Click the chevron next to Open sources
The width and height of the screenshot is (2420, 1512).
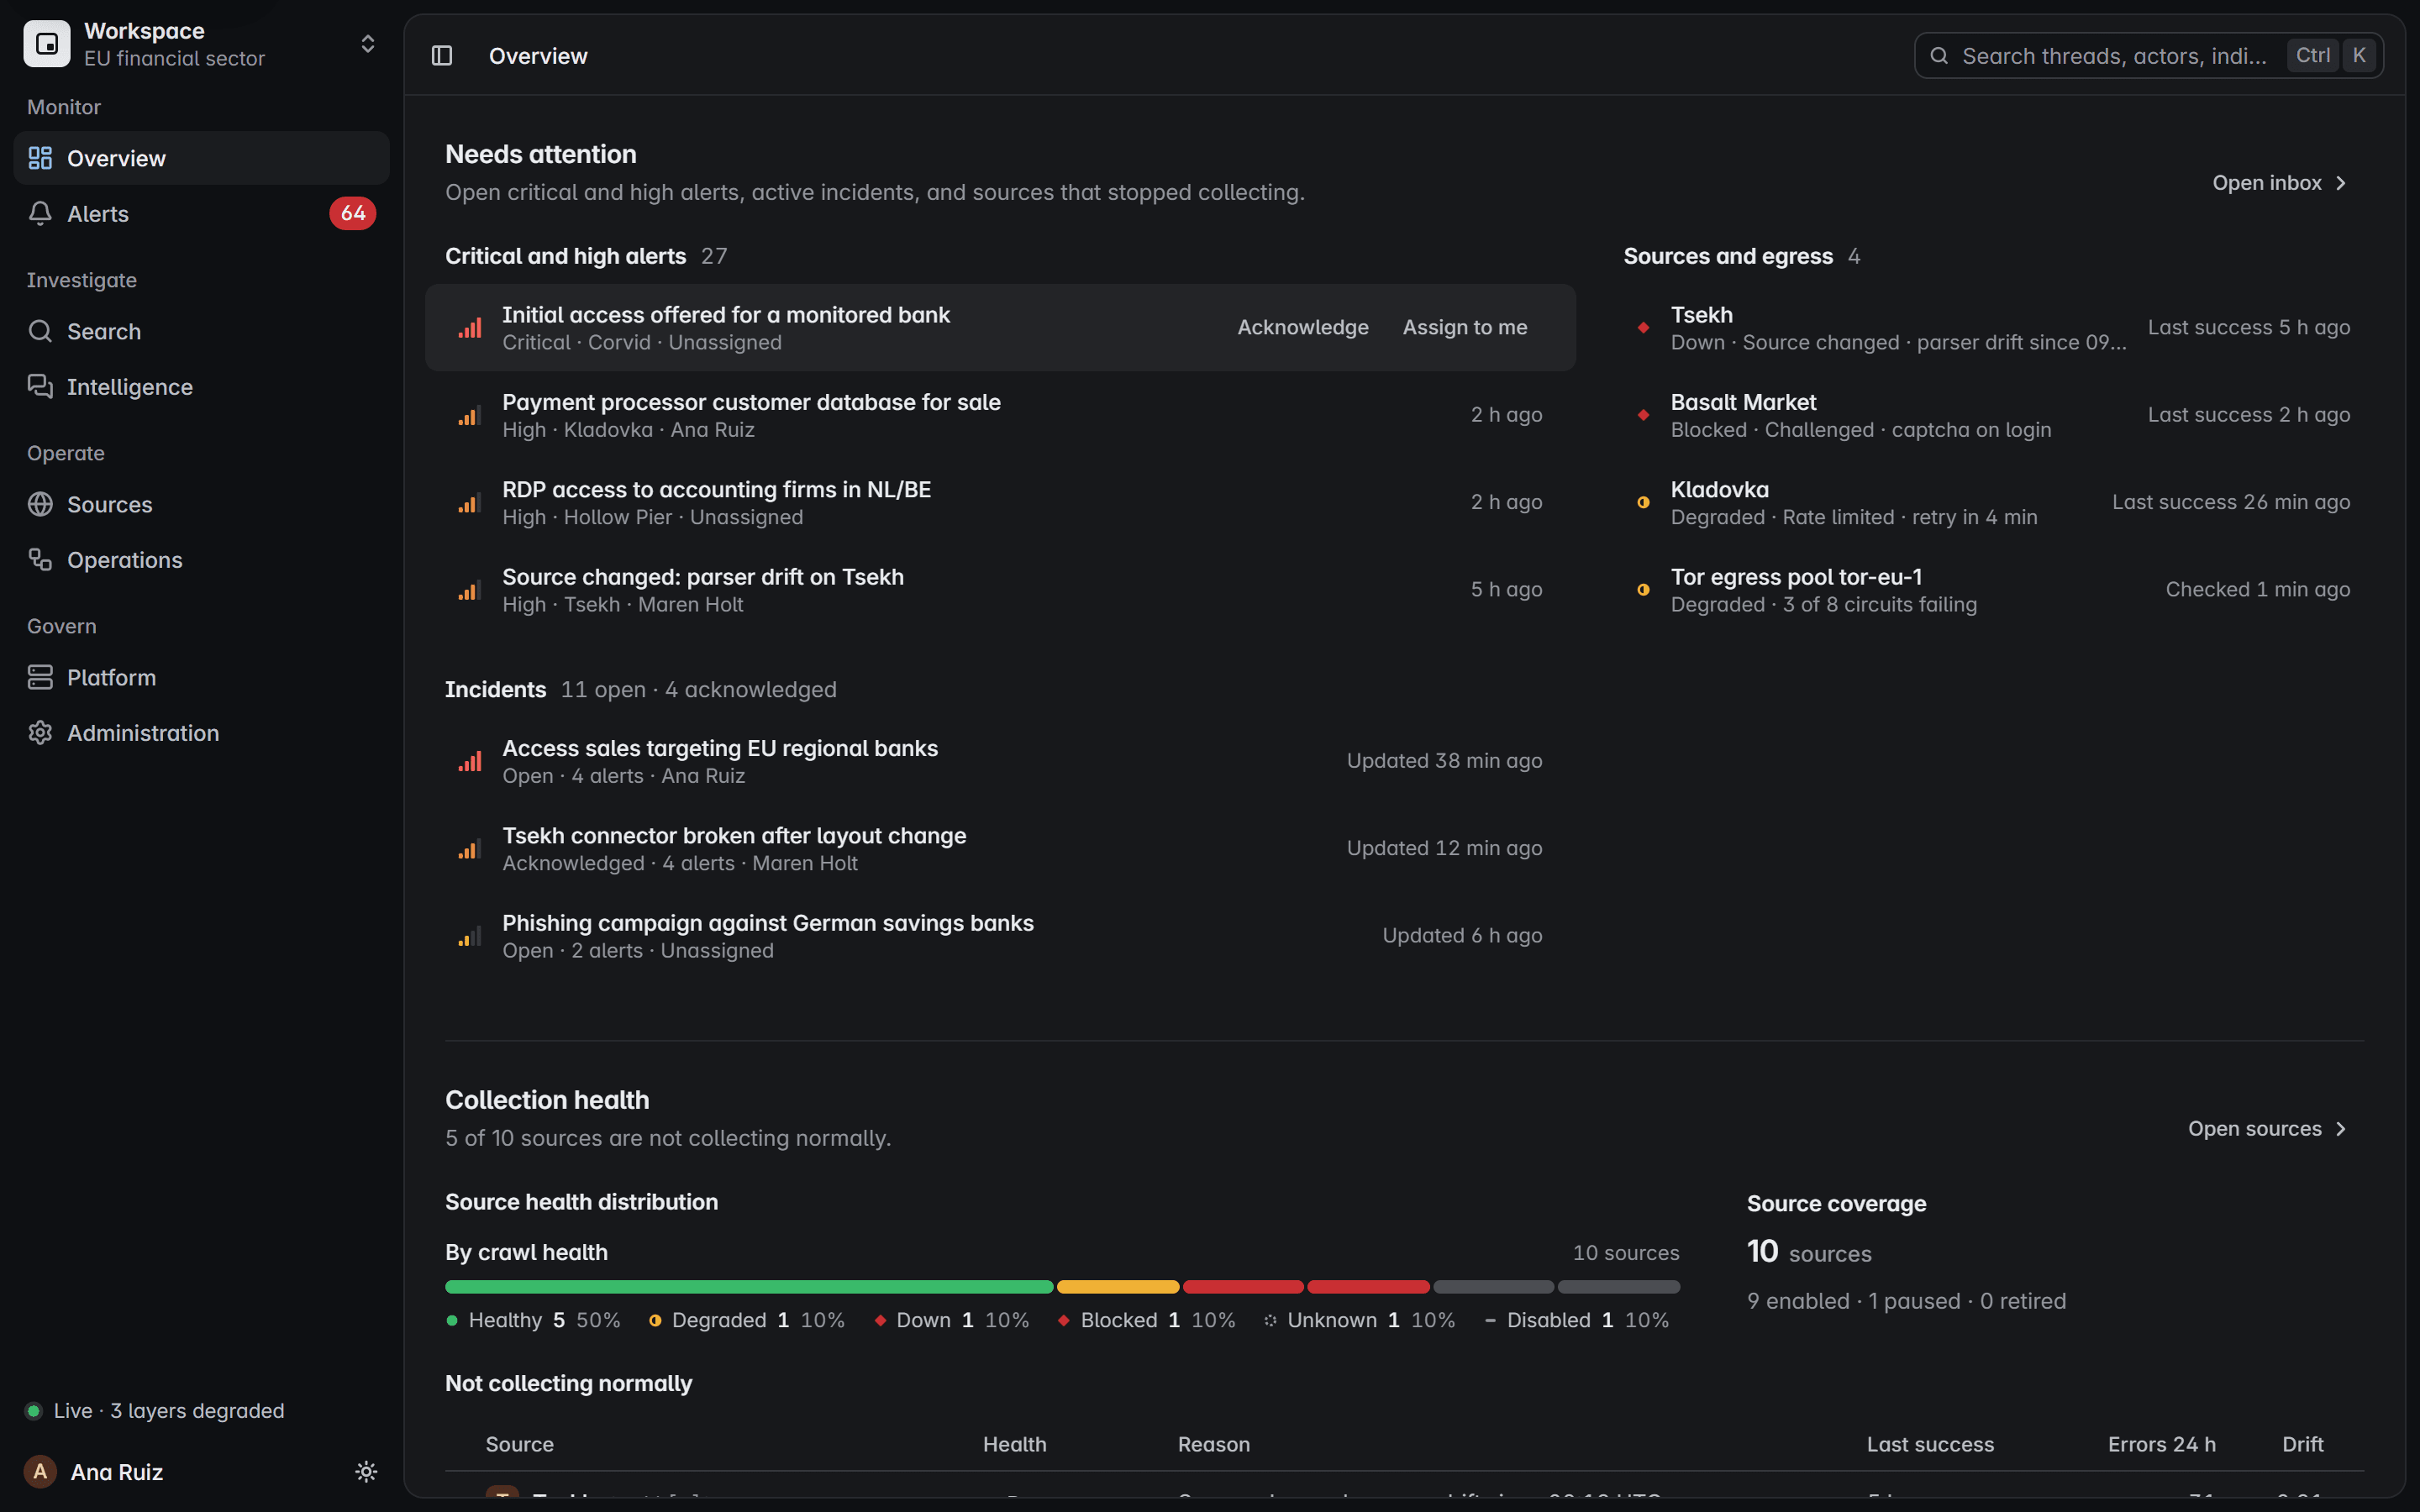2340,1128
